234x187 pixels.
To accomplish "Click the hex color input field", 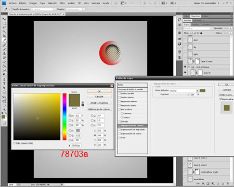I will pyautogui.click(x=76, y=145).
